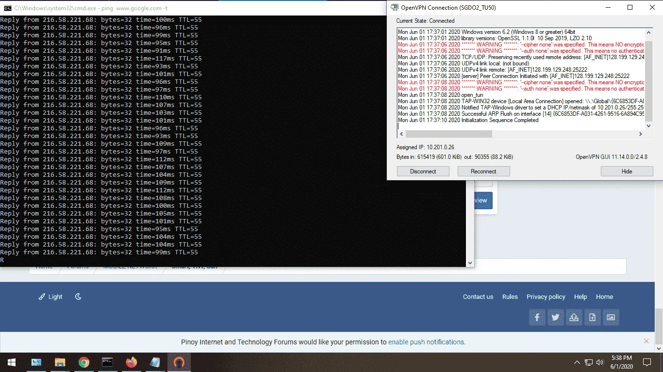This screenshot has height=372, width=663.
Task: Click the 'library versions: OpenSSL' log line
Action: 495,38
